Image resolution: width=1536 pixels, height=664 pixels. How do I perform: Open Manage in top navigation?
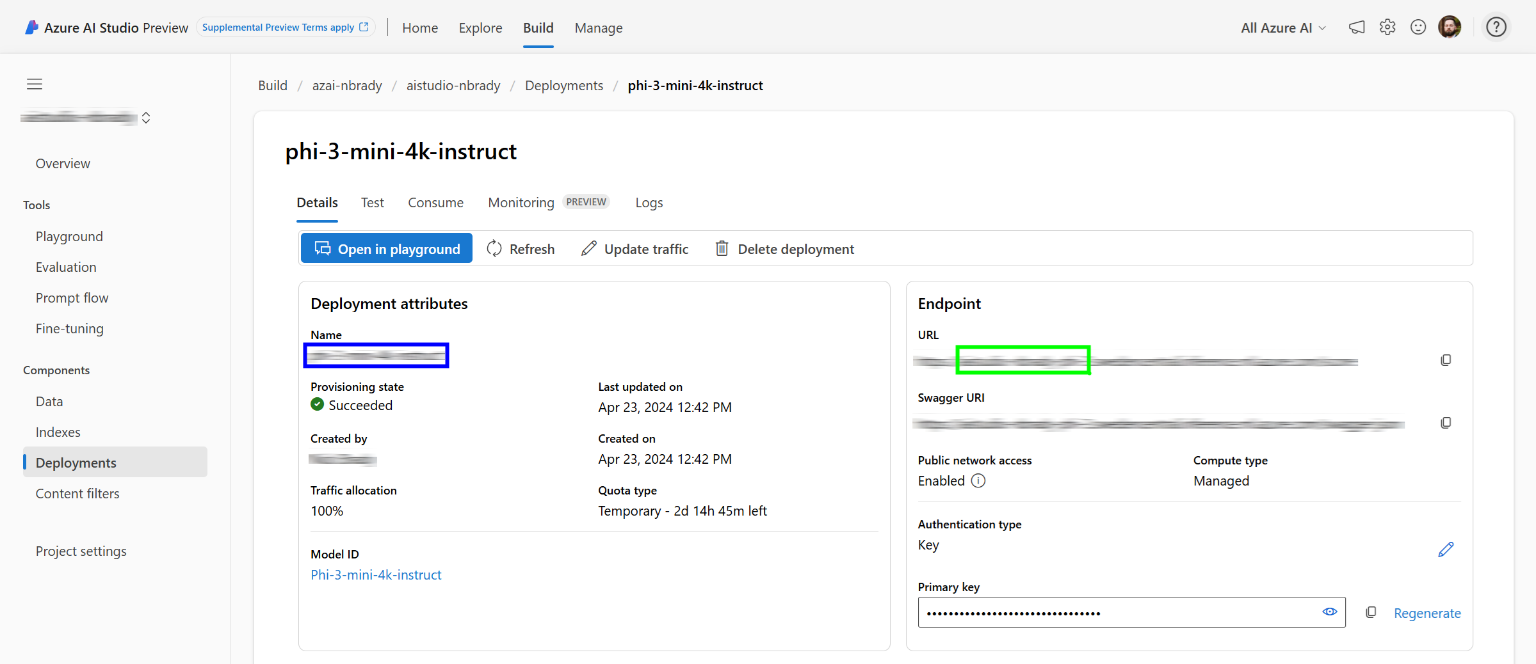(599, 28)
